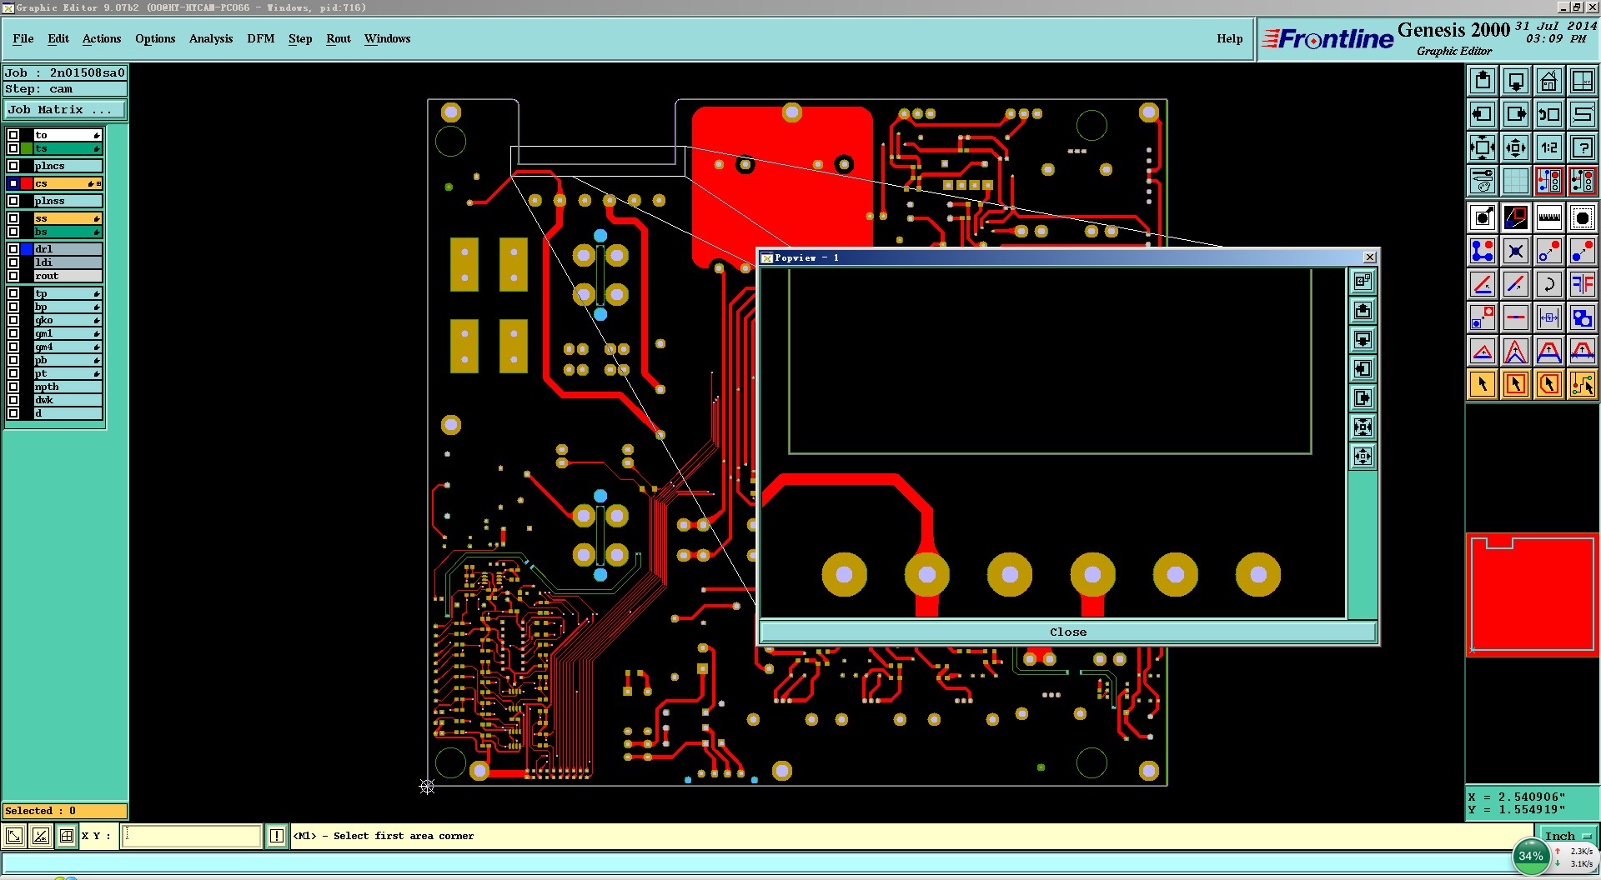The width and height of the screenshot is (1601, 880).
Task: Click the pan right view icon
Action: 1516,114
